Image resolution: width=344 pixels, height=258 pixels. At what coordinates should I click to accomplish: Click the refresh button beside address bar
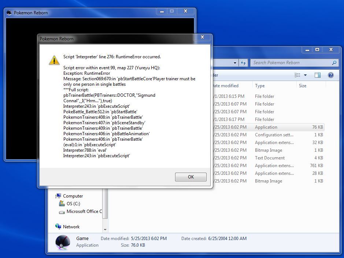(243, 63)
